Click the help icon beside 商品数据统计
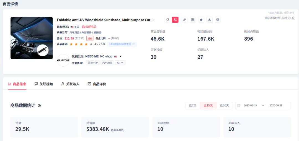 (39, 106)
